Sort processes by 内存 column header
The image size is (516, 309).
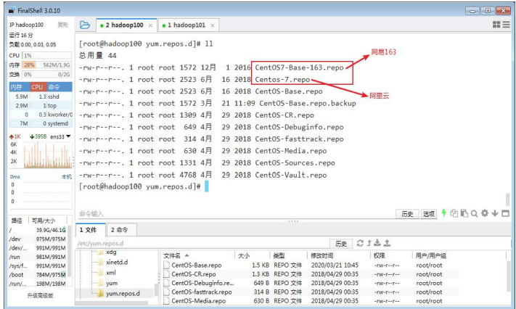click(x=20, y=87)
